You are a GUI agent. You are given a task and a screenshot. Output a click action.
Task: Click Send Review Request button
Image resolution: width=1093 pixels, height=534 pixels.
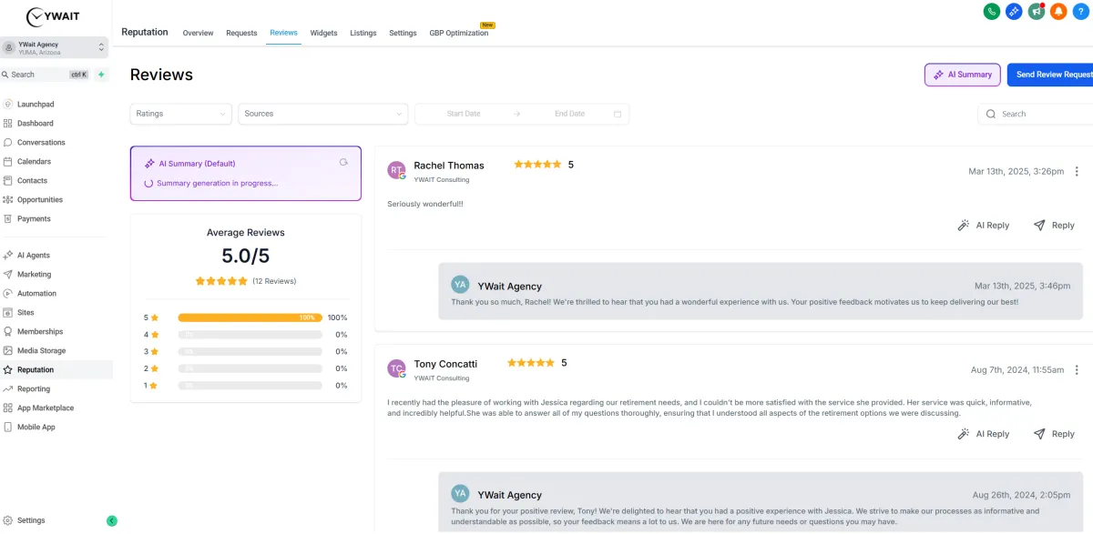[1050, 75]
